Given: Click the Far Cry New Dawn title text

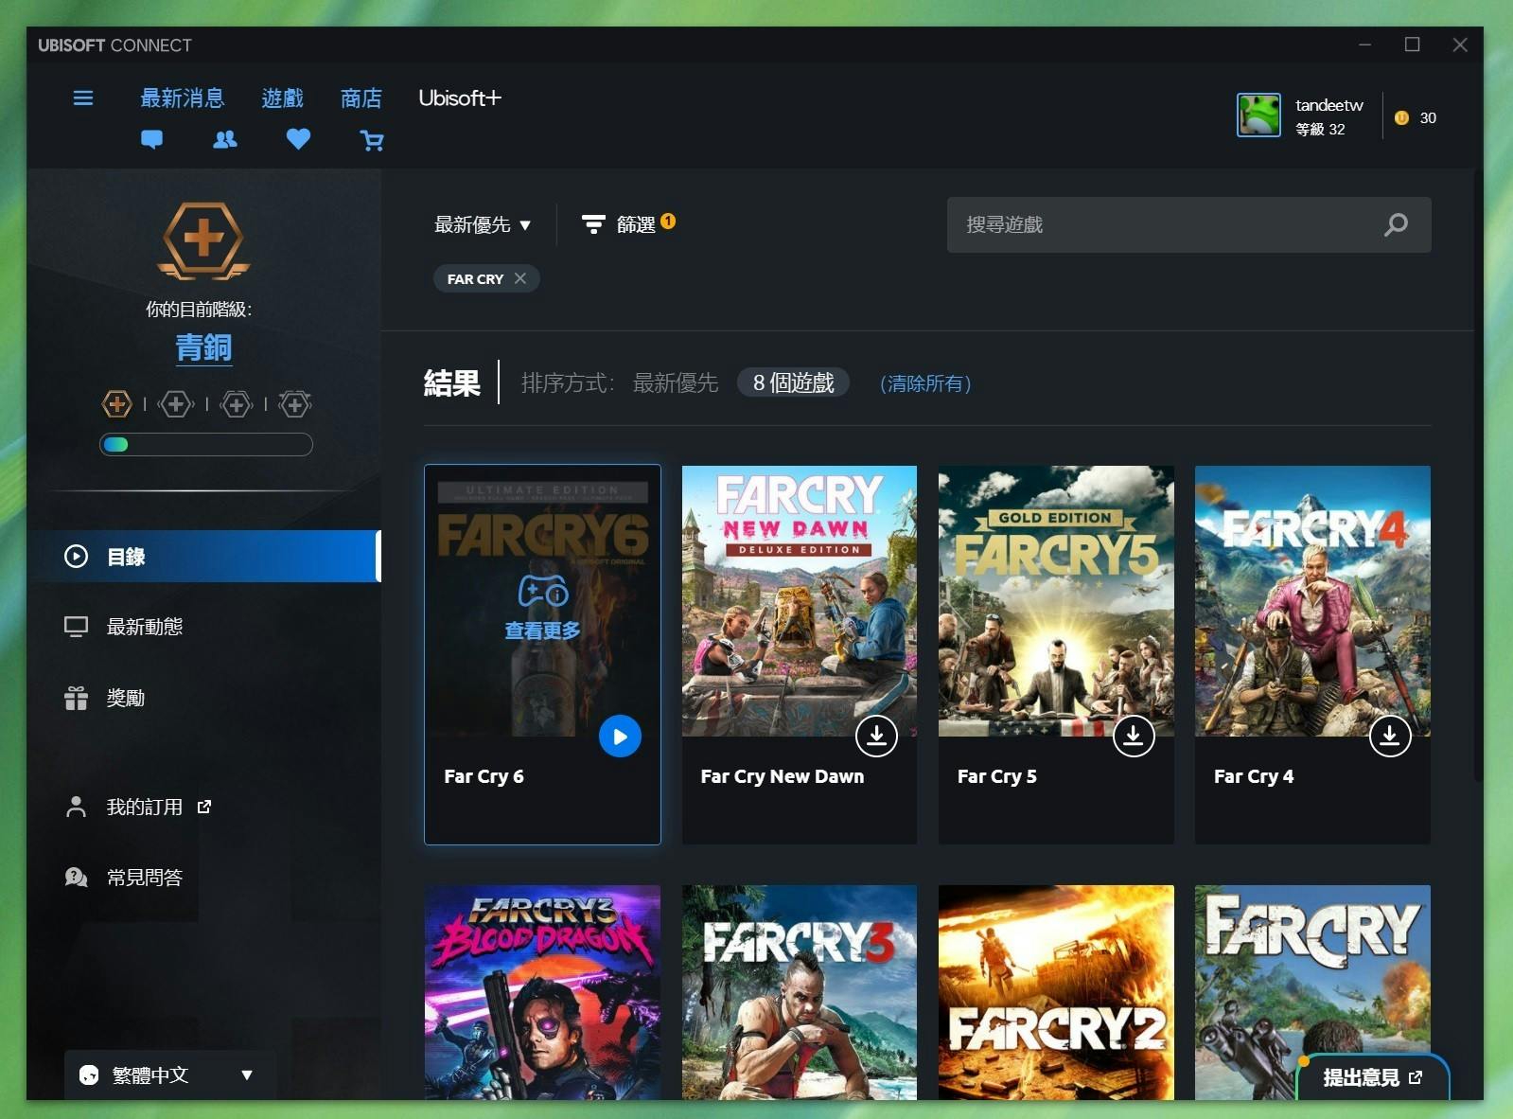Looking at the screenshot, I should 782,776.
